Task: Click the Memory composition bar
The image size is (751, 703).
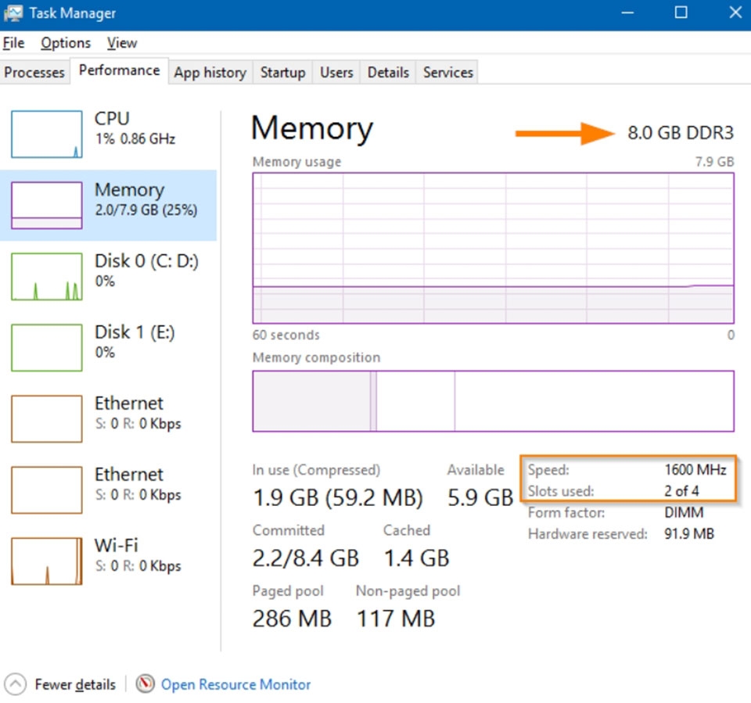Action: [493, 401]
